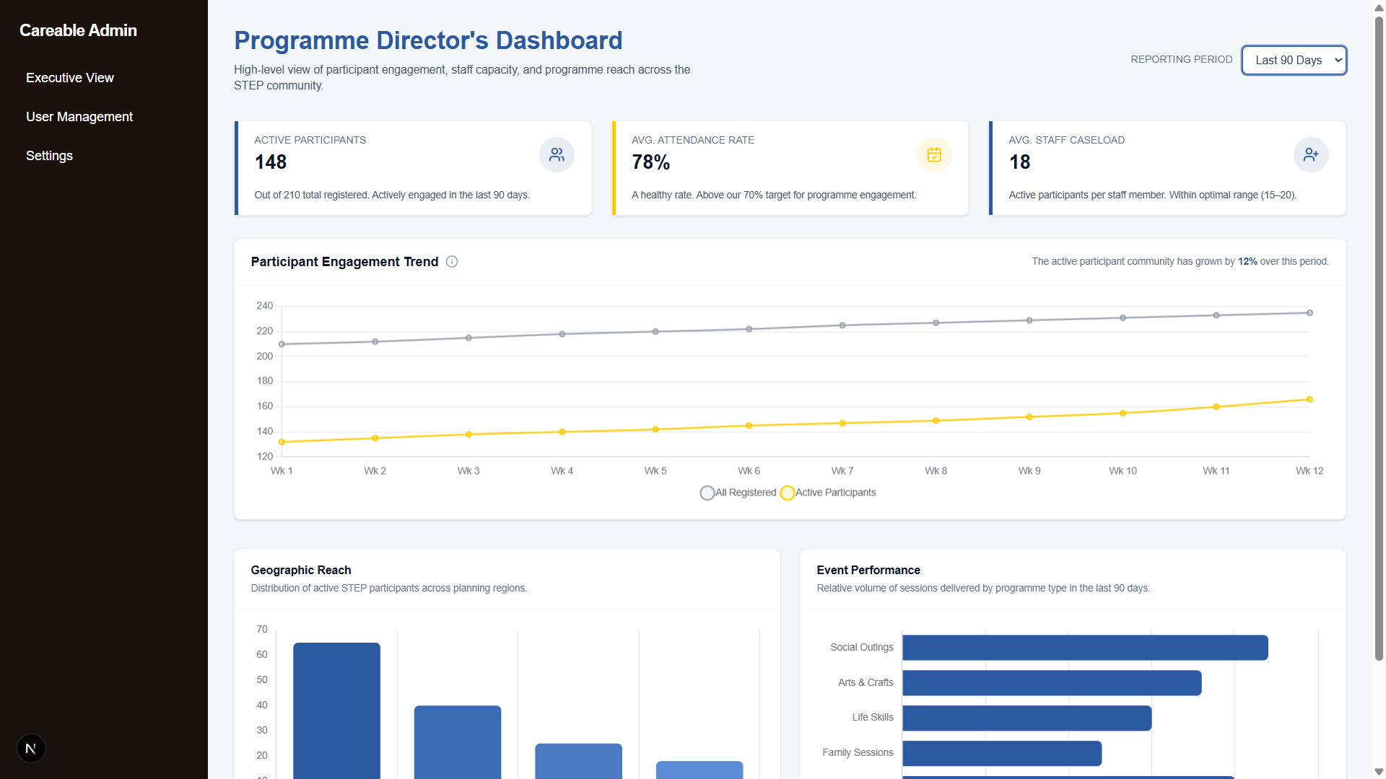This screenshot has height=779, width=1386.
Task: Toggle the Active Participants series legend
Action: tap(835, 493)
